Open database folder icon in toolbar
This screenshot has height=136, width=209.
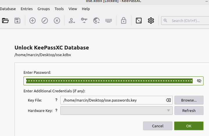coord(5,21)
